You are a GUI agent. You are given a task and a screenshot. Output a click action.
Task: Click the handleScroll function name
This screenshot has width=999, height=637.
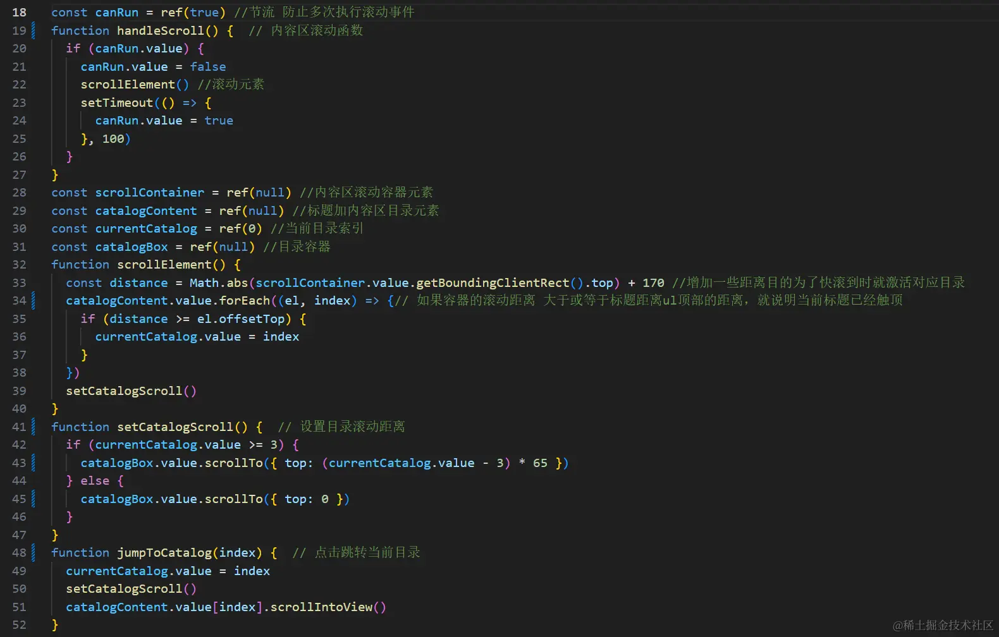tap(161, 30)
